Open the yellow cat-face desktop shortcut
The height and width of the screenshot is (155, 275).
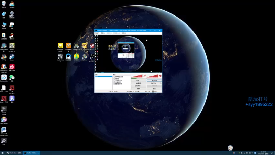[x=85, y=47]
